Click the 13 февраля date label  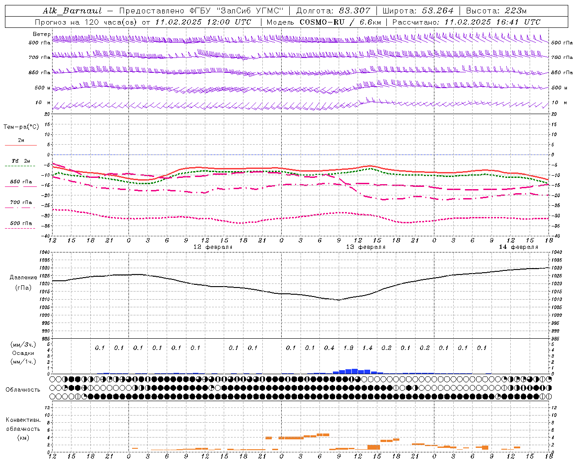(366, 247)
